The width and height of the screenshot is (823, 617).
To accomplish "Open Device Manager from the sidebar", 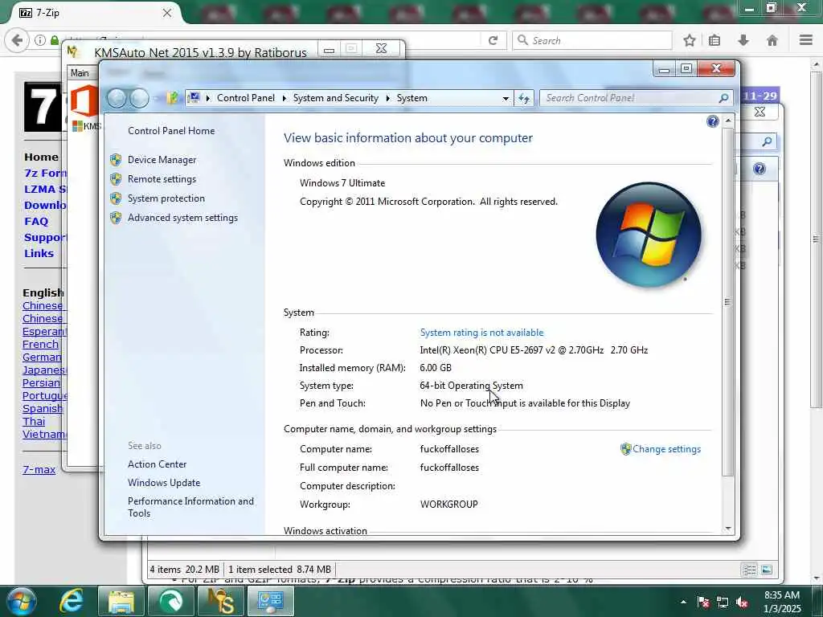I will pos(162,160).
